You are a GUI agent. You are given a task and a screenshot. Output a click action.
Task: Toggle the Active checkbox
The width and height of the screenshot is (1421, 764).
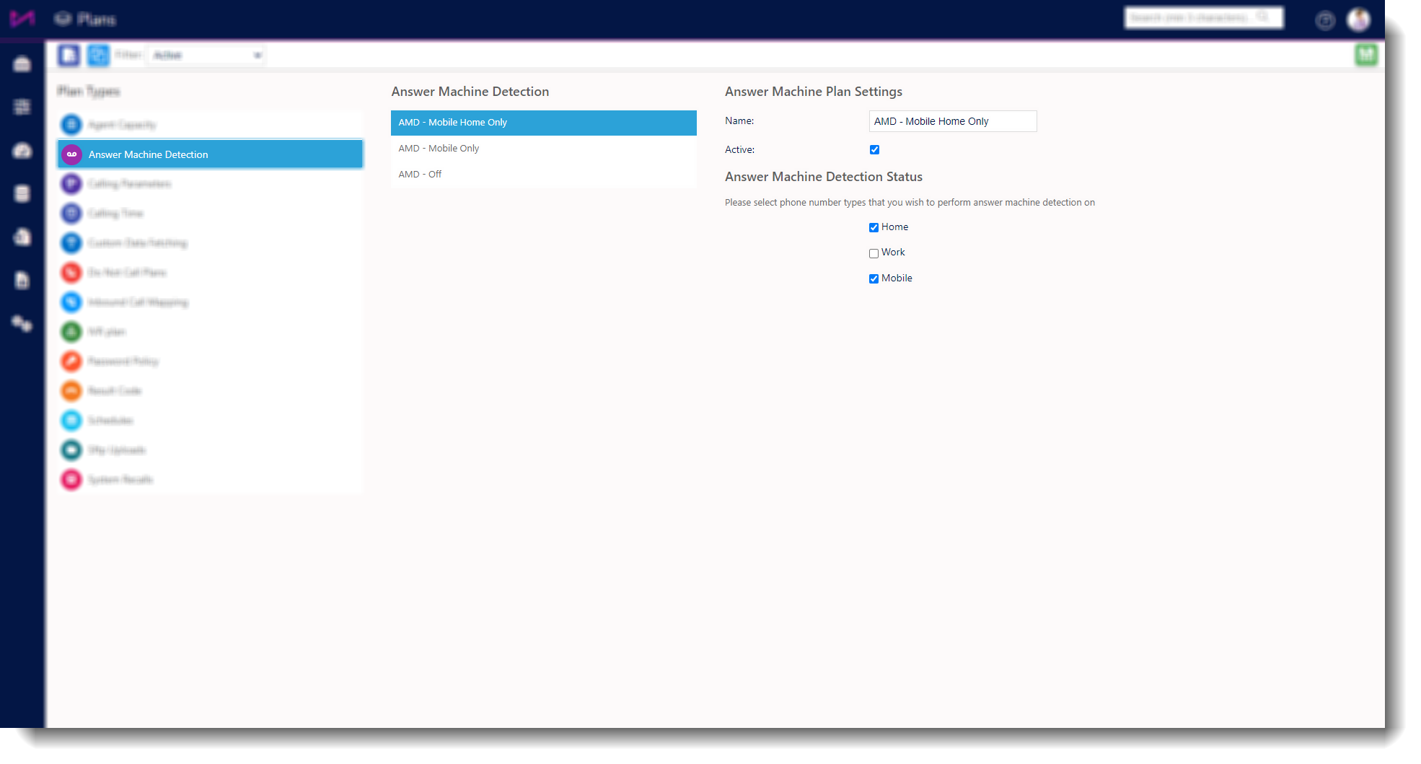874,150
